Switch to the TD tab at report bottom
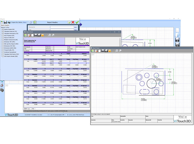Viewport: 194px width, 144px height. coord(33,109)
